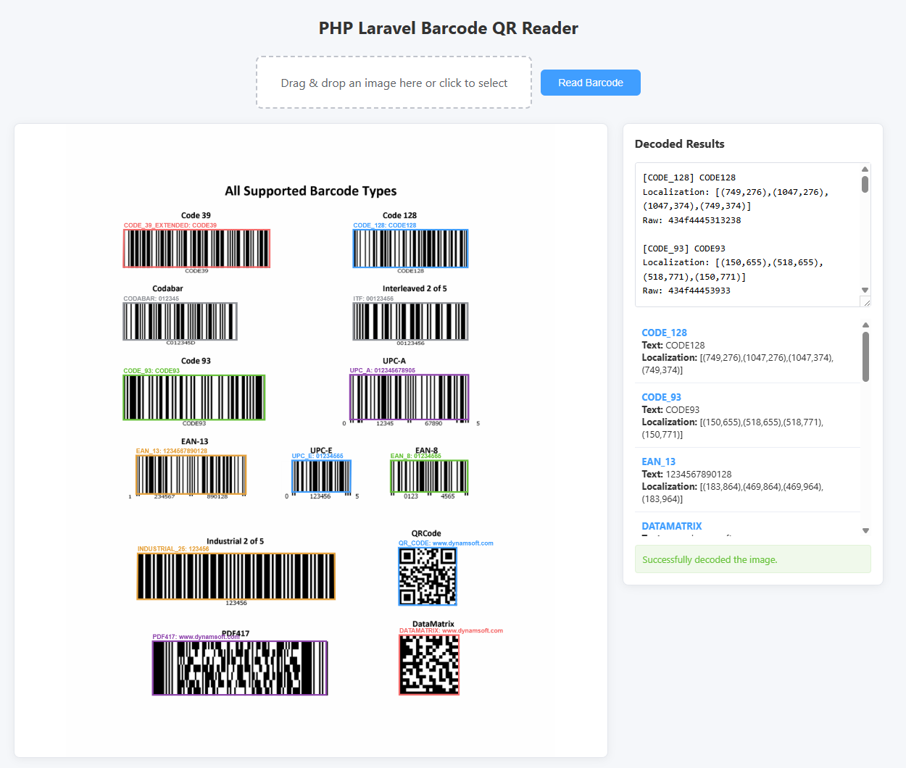This screenshot has width=906, height=768.
Task: Click the raw results textarea scrollbar thumb
Action: (x=865, y=184)
